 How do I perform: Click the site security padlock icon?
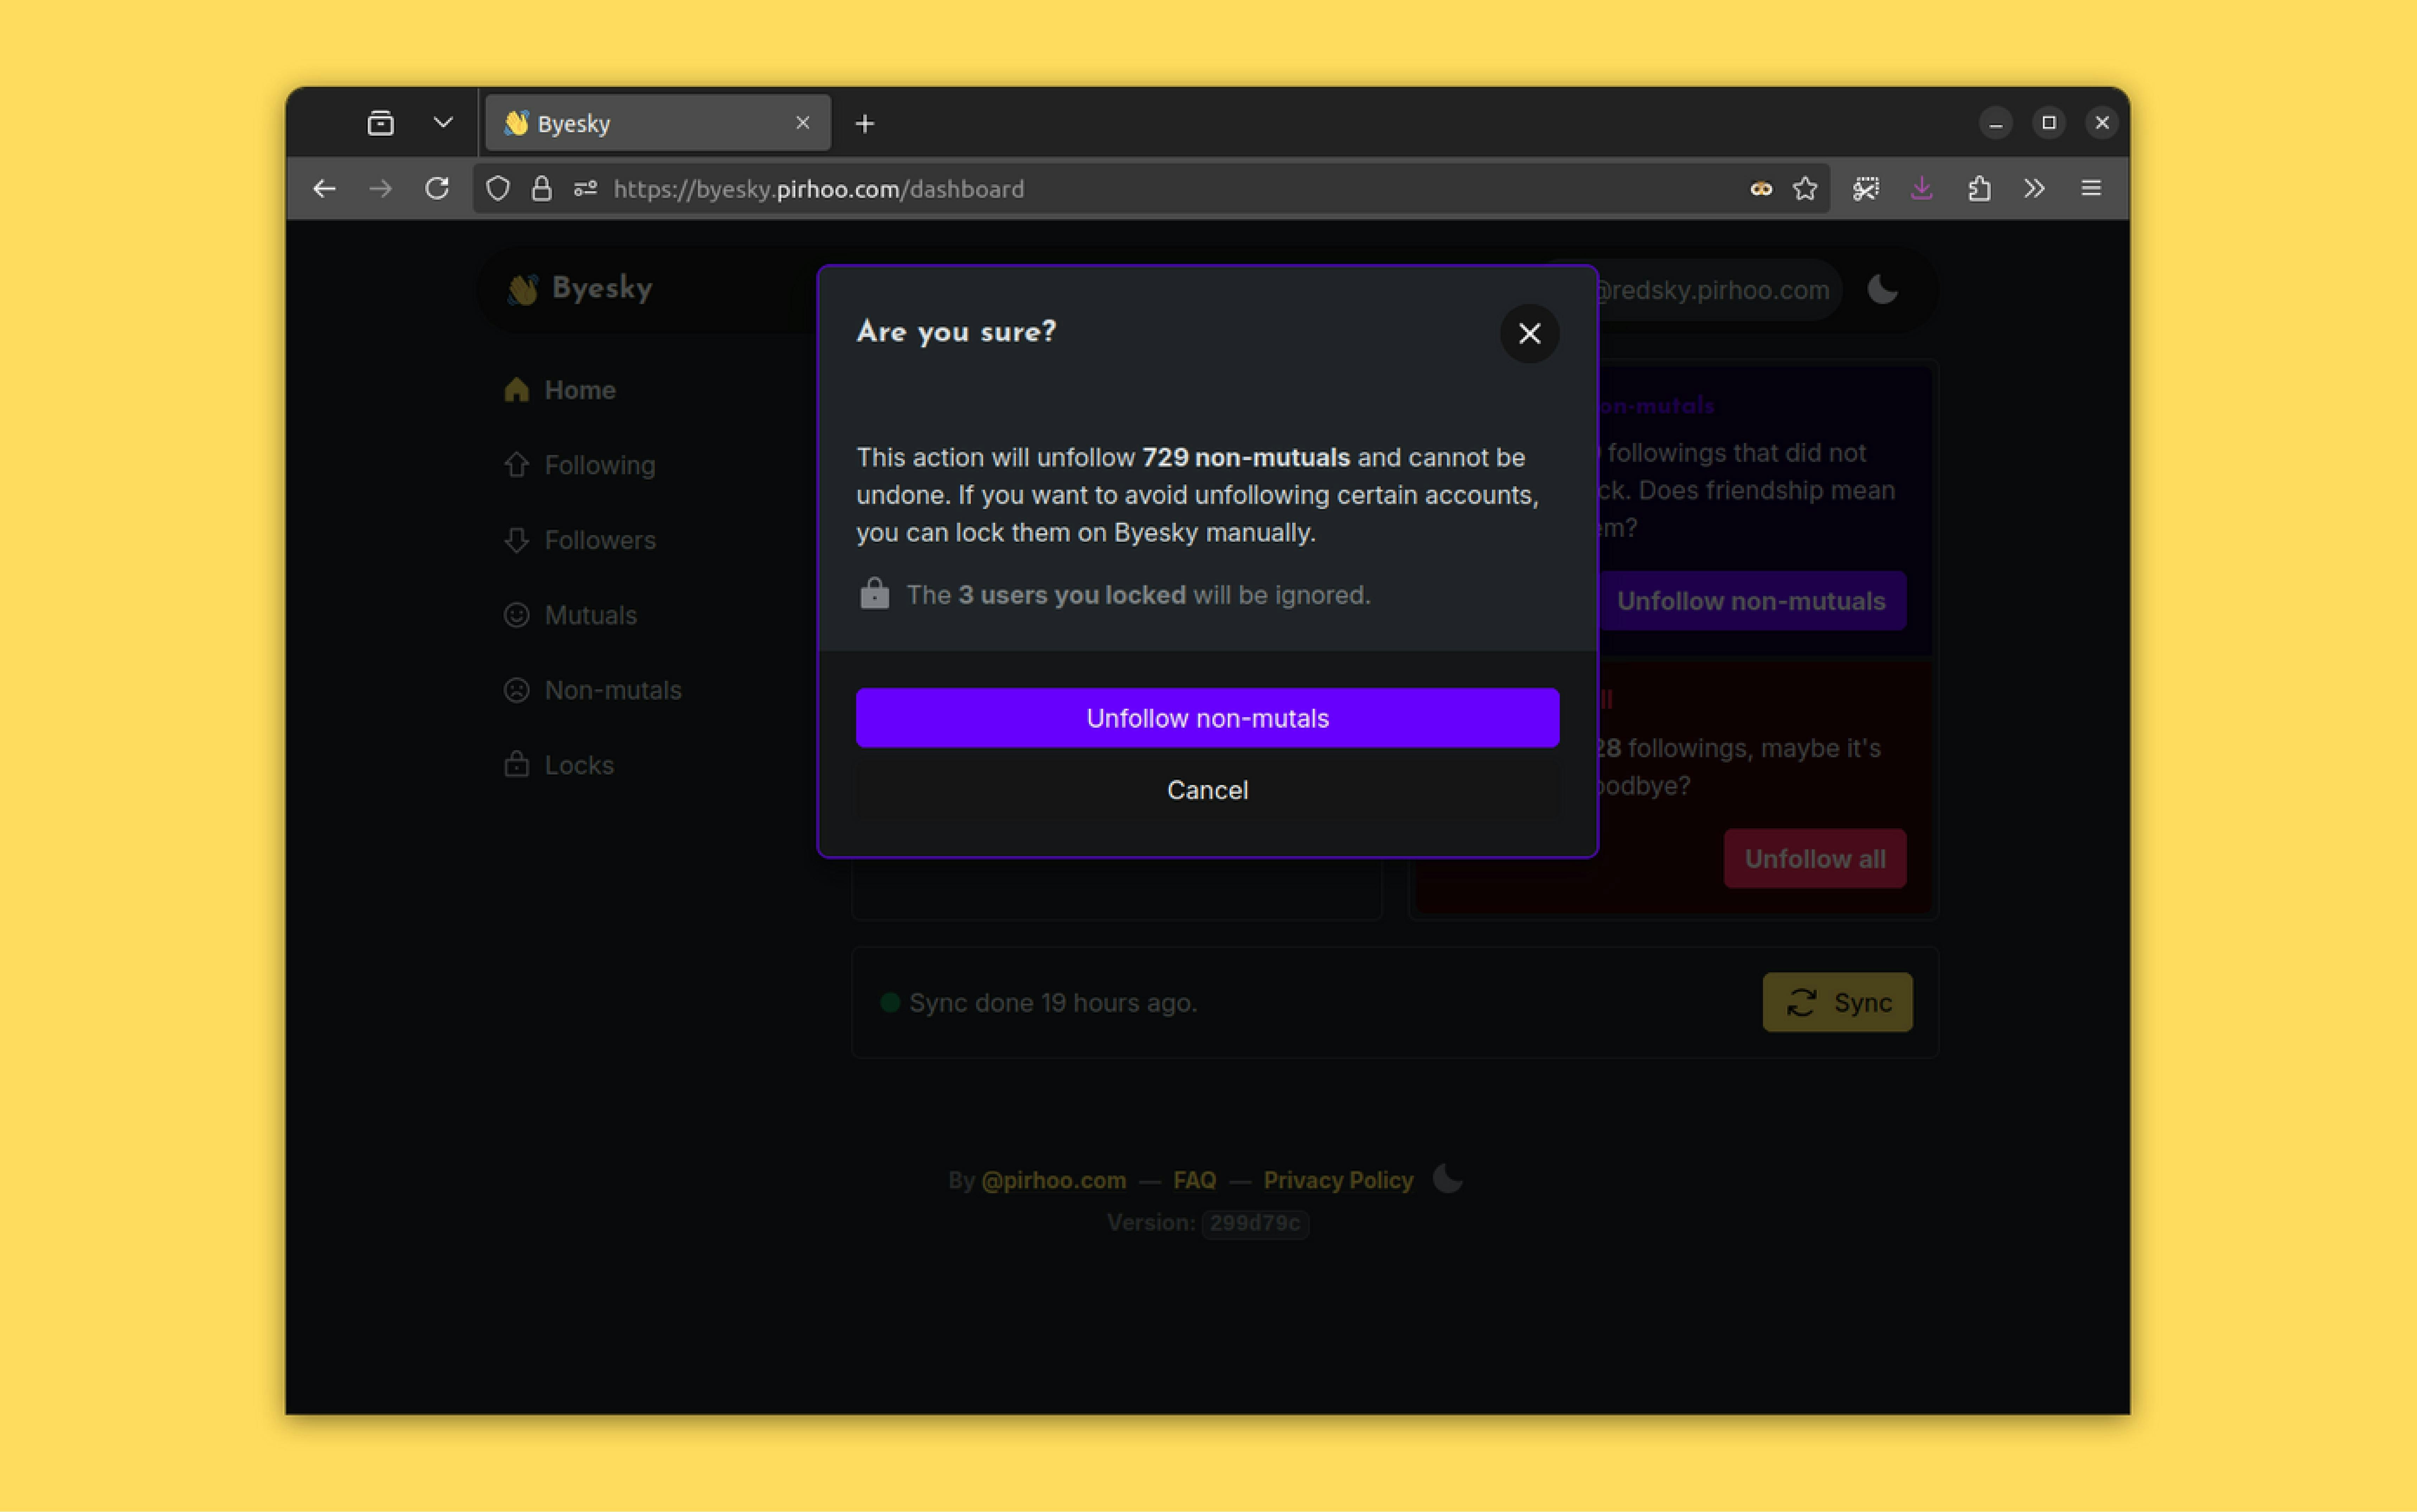pos(541,188)
